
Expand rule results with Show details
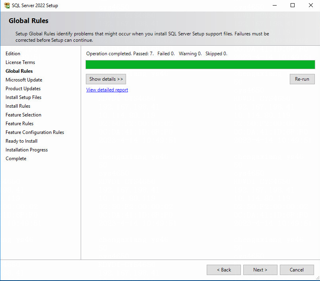coord(106,79)
